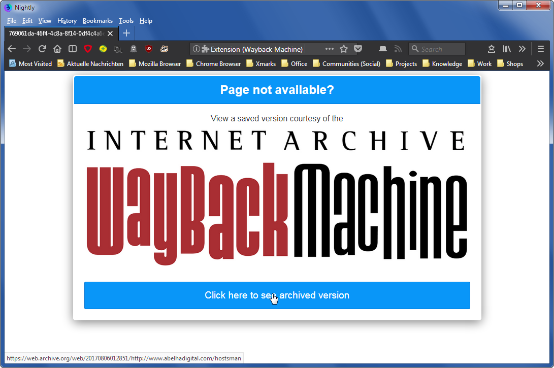Open the Xmarks bookmark folder
Viewport: 554px width, 368px height.
tap(261, 63)
